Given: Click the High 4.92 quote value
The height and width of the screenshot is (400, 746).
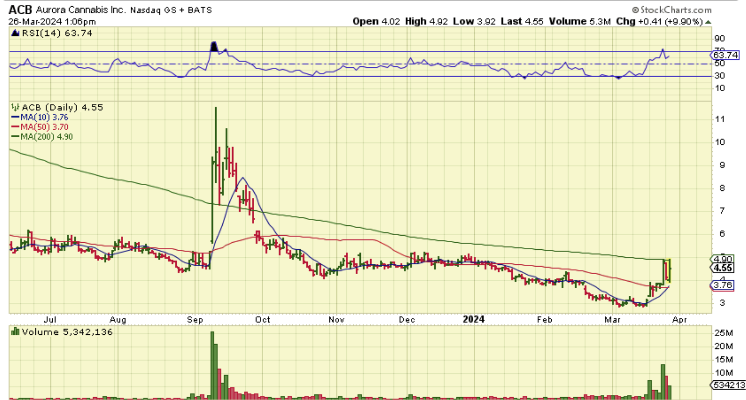Looking at the screenshot, I should pyautogui.click(x=426, y=21).
